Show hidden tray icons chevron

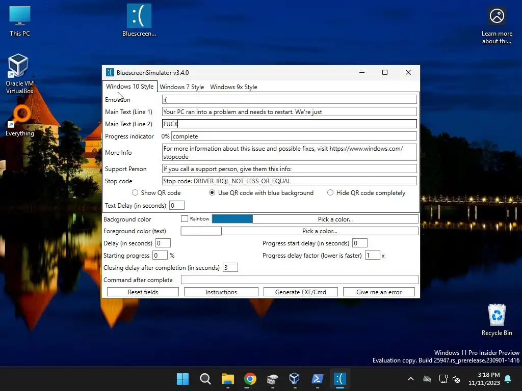coord(411,379)
